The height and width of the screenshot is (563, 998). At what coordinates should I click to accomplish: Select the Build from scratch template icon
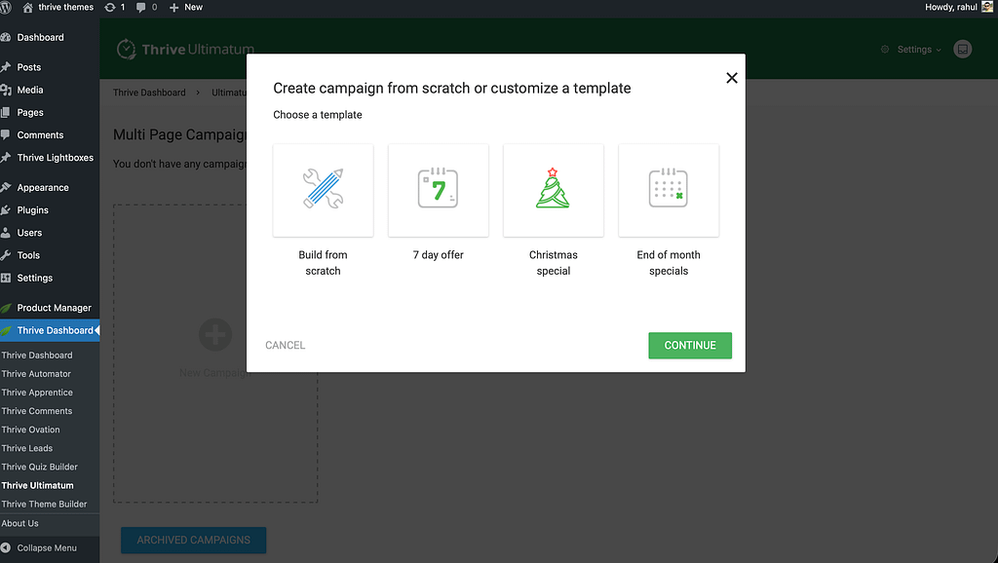[323, 190]
